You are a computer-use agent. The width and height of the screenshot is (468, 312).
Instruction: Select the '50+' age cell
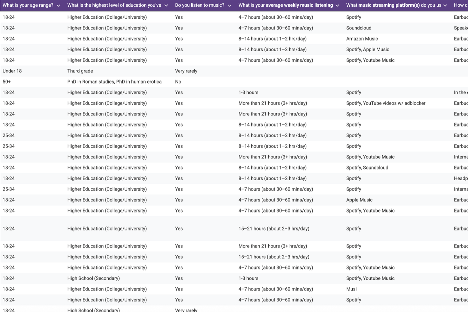click(x=7, y=82)
